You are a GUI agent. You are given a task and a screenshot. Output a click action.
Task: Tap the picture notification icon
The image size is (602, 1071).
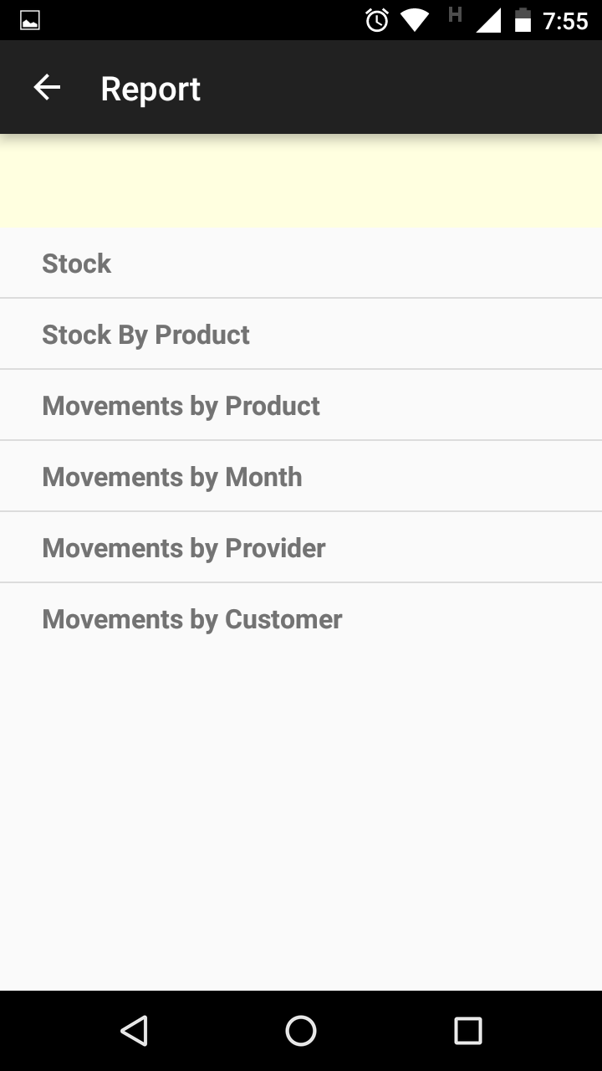coord(30,20)
